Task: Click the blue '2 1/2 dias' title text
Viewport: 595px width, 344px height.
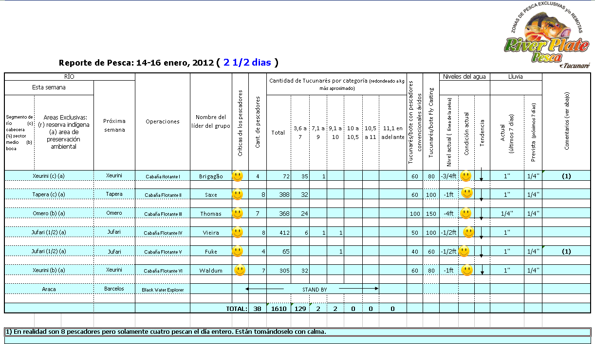Action: (247, 63)
